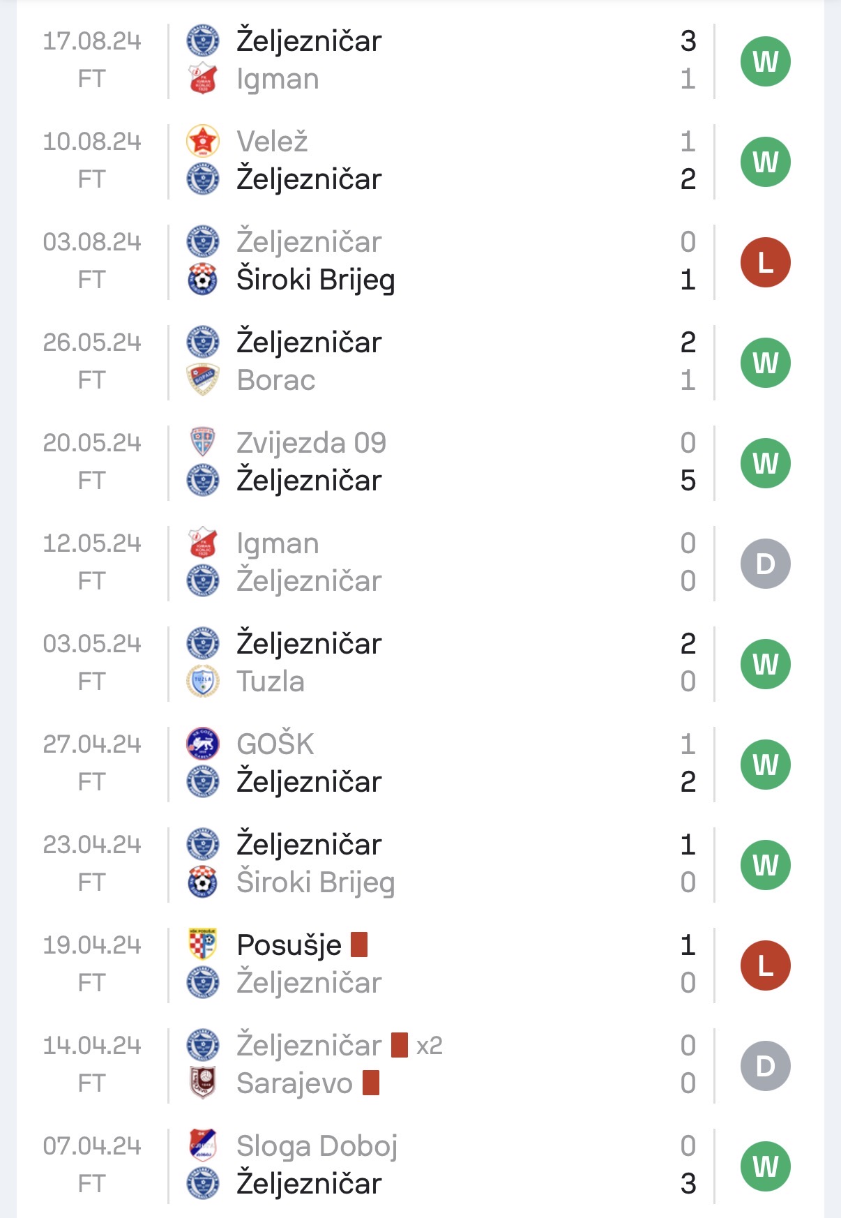Image resolution: width=841 pixels, height=1218 pixels.
Task: Click the Tuzla club crest
Action: pyautogui.click(x=203, y=682)
